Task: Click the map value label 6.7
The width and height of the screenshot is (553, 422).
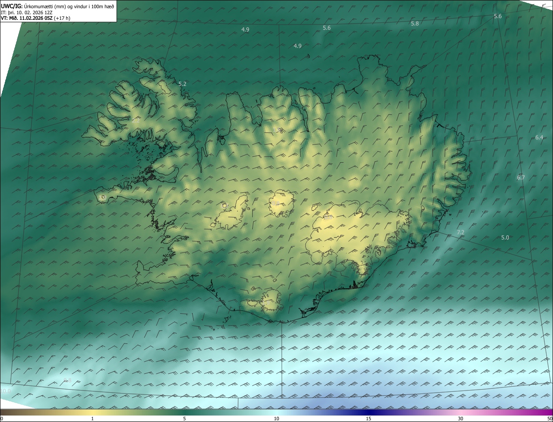Action: 521,177
